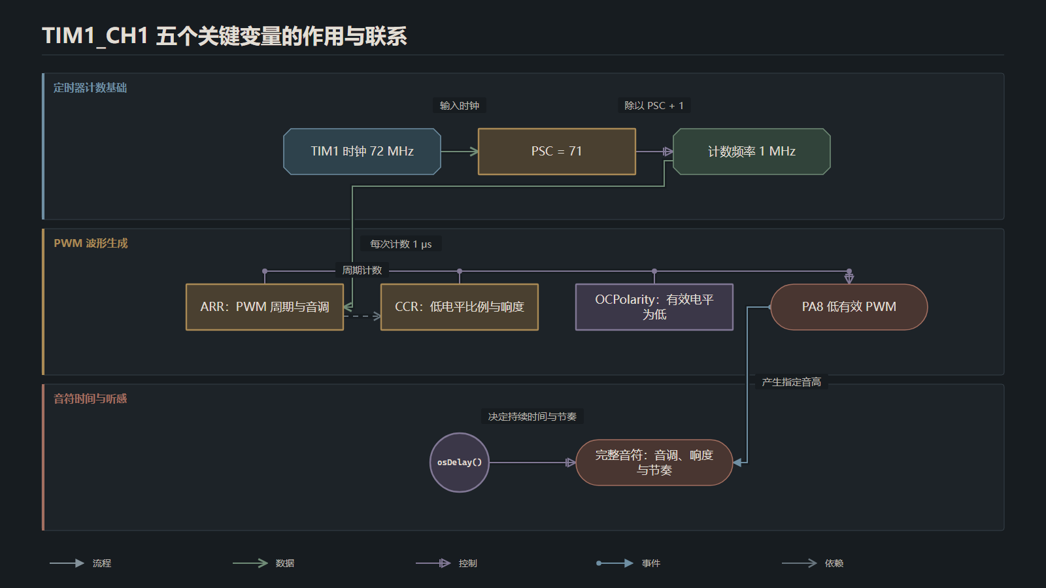Click the 音符时间与听感 section title
The width and height of the screenshot is (1046, 588).
(90, 399)
